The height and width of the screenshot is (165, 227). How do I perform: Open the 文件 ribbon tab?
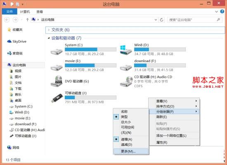[x=9, y=12]
